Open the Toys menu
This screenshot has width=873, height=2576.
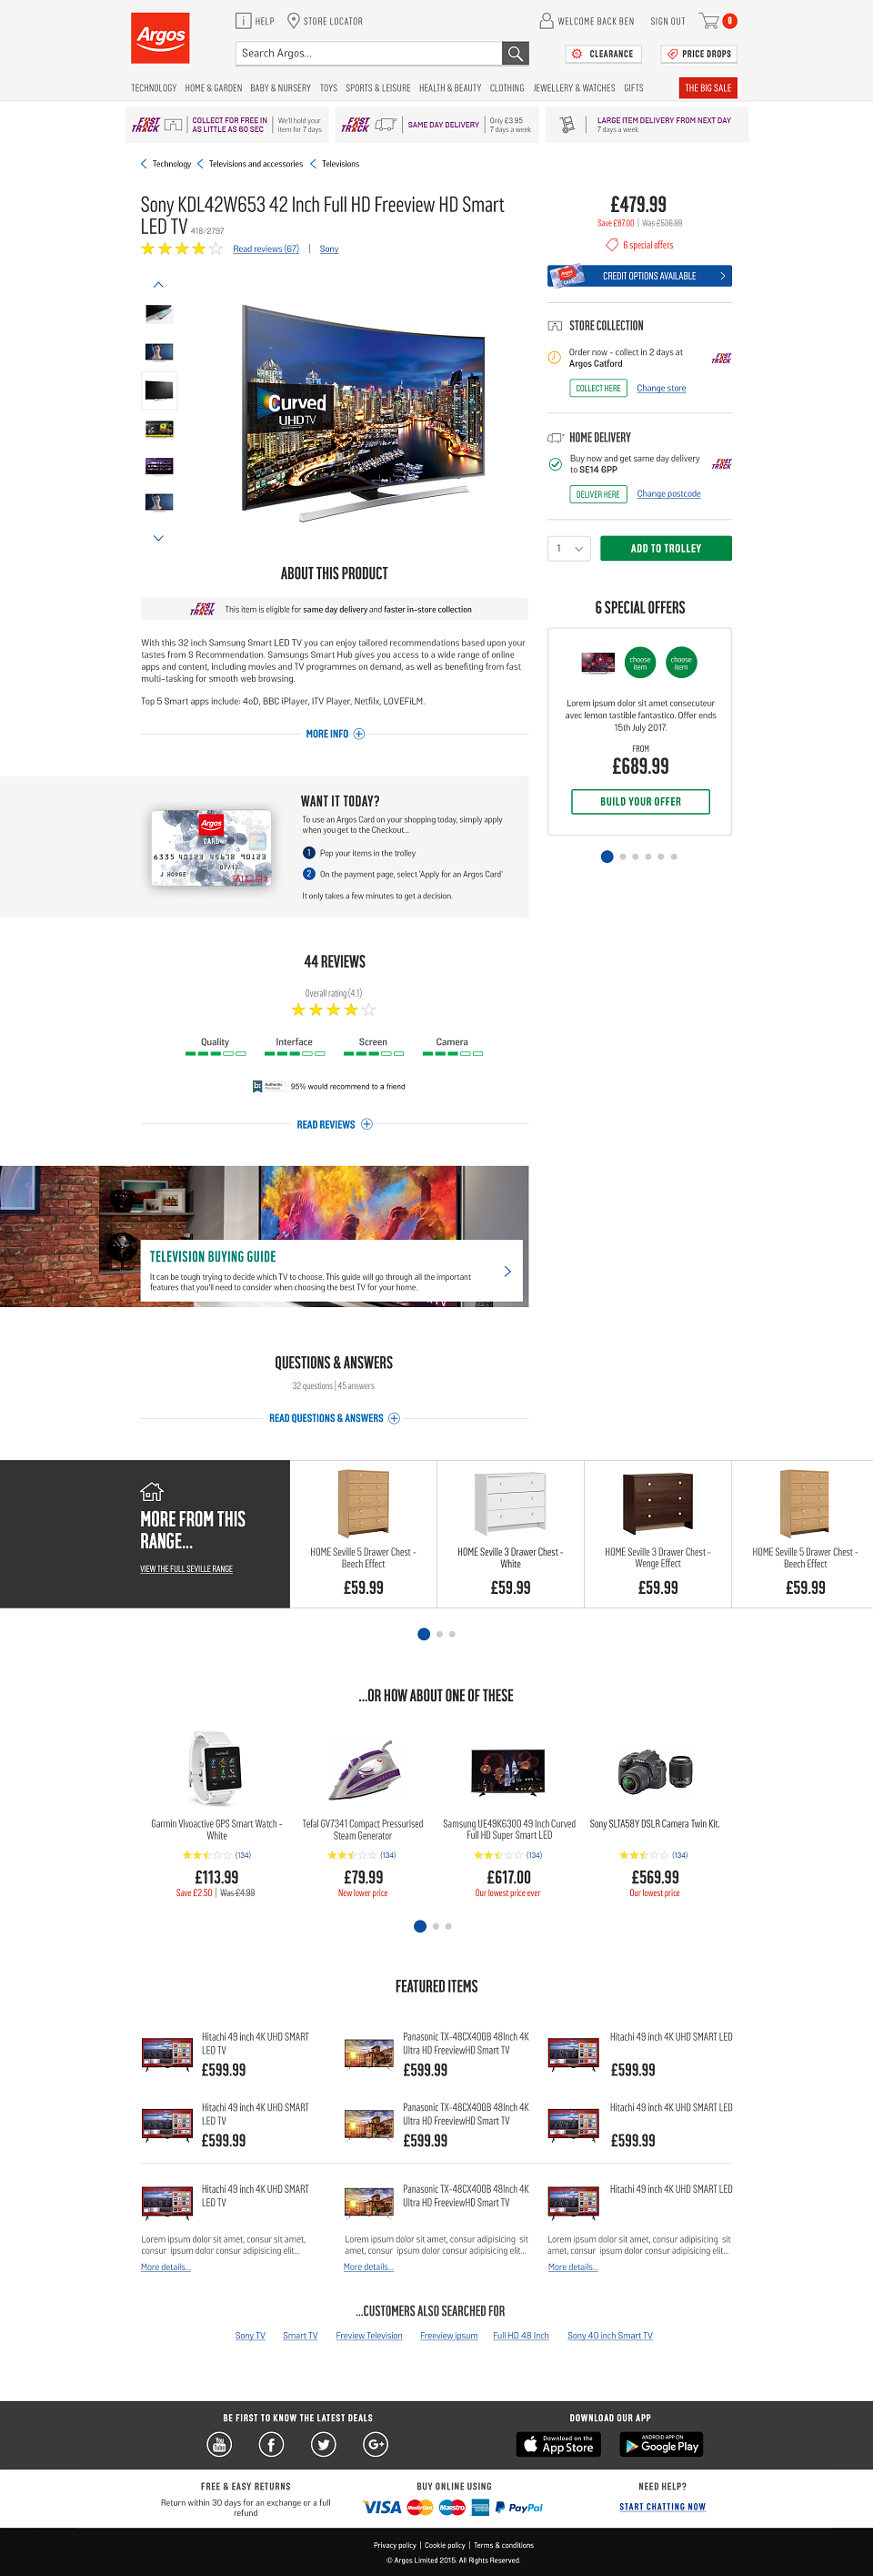click(328, 88)
